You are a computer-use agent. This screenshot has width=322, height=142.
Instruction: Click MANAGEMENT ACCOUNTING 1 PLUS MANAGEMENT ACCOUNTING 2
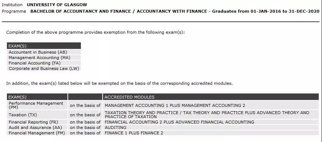coord(175,105)
